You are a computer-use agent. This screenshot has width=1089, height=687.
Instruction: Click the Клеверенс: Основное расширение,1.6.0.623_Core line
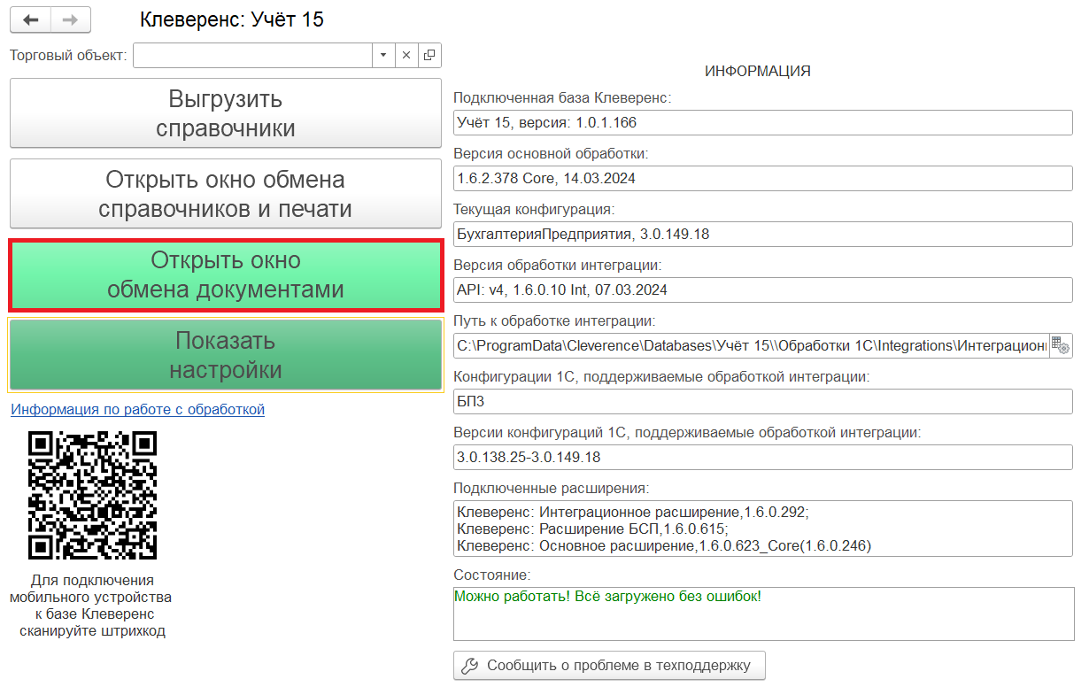click(x=664, y=546)
